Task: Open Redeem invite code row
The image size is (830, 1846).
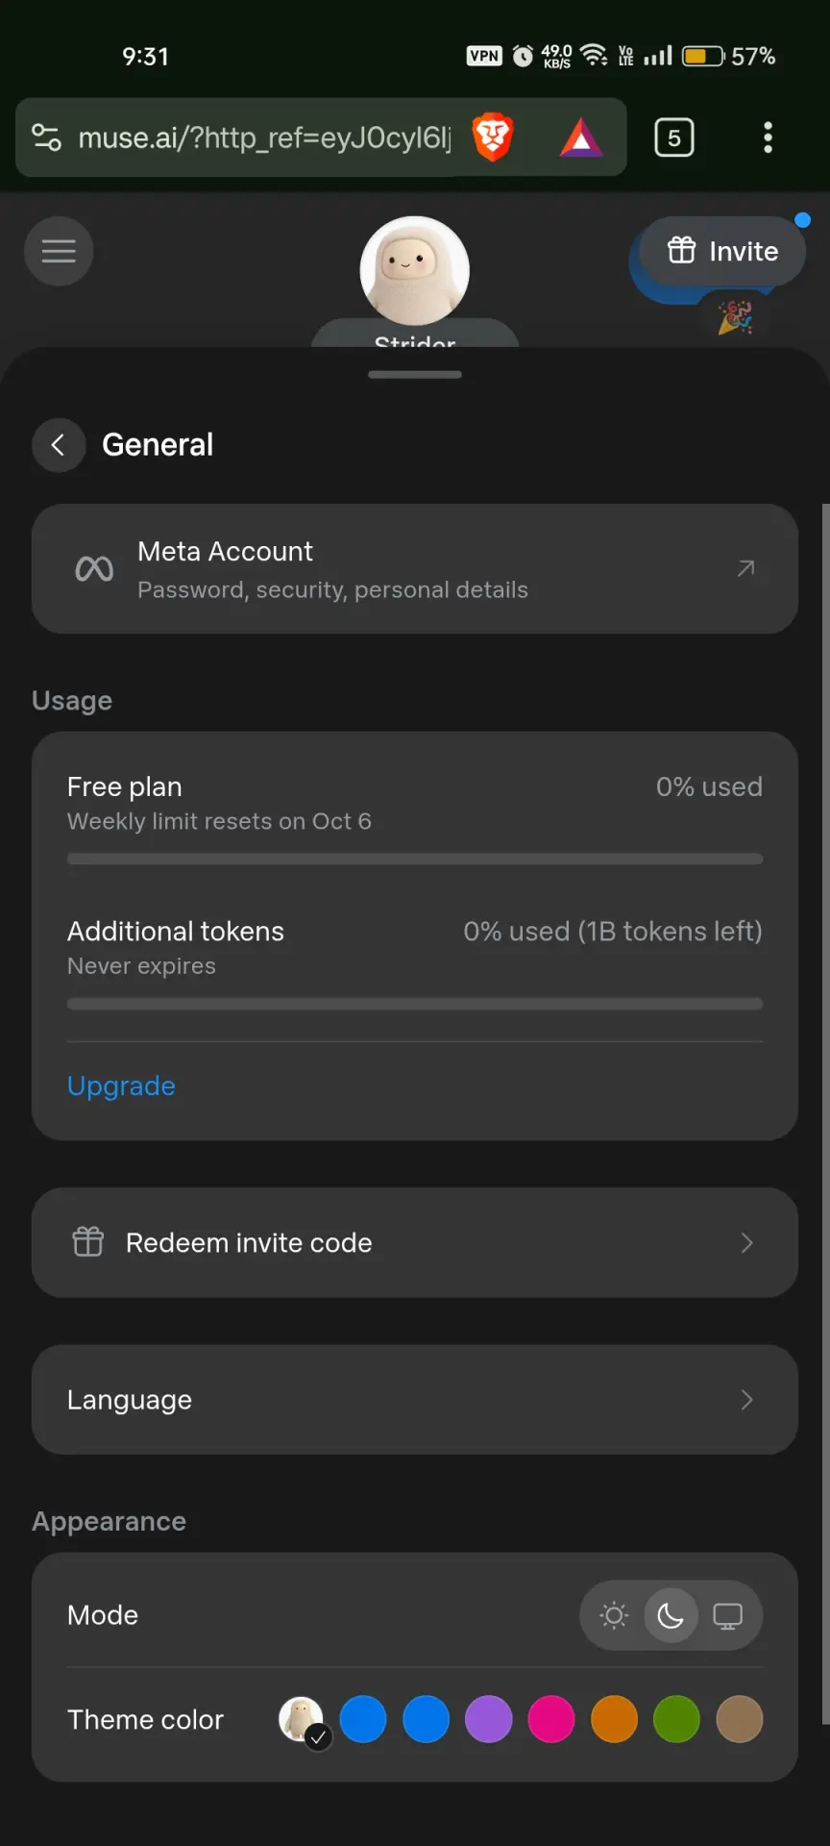Action: [415, 1242]
